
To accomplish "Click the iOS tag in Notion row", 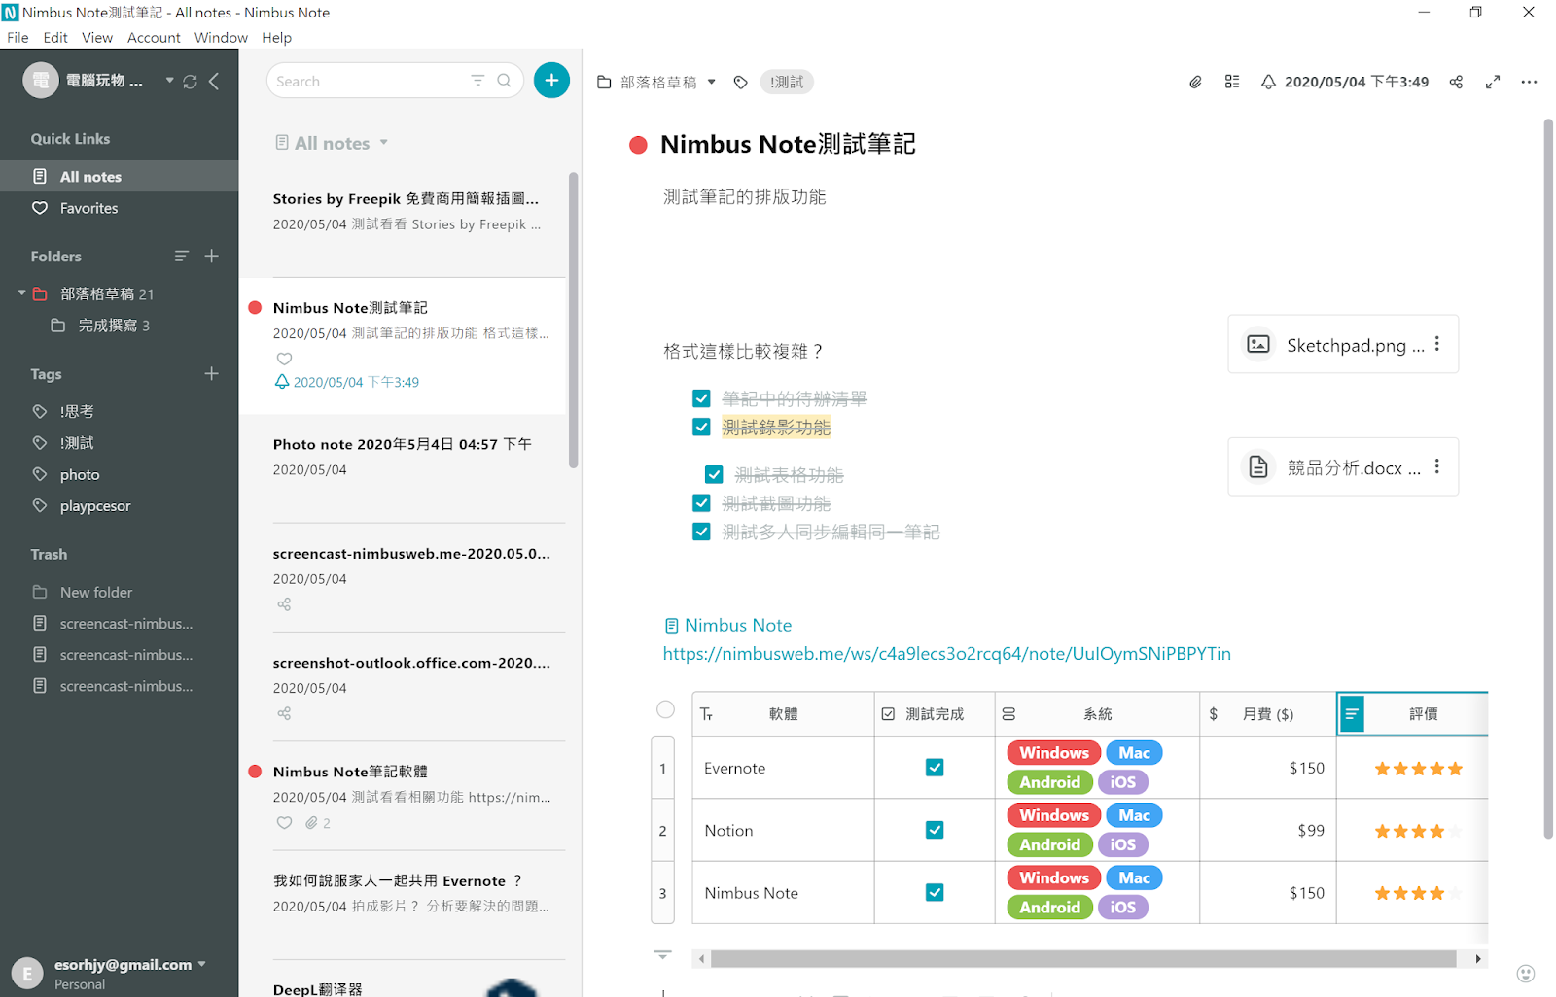I will [x=1123, y=844].
